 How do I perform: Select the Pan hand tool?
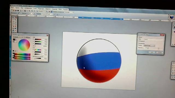(16, 26)
